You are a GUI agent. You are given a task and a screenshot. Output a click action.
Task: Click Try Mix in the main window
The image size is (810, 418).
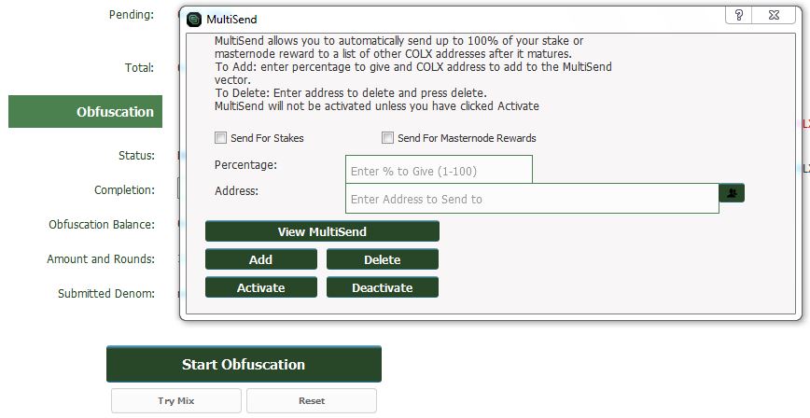176,400
